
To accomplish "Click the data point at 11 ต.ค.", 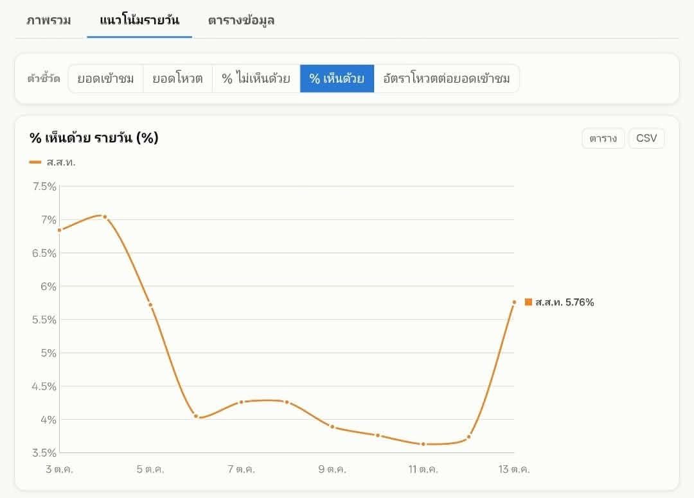I will click(x=423, y=444).
